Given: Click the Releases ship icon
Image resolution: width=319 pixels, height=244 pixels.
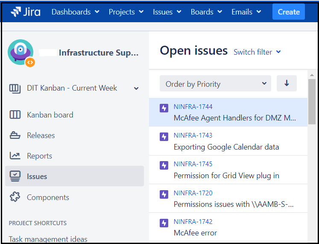Looking at the screenshot, I should click(x=15, y=135).
